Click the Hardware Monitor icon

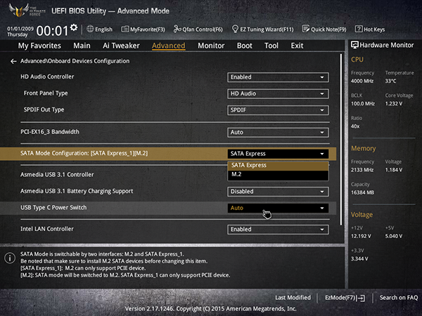[x=354, y=45]
